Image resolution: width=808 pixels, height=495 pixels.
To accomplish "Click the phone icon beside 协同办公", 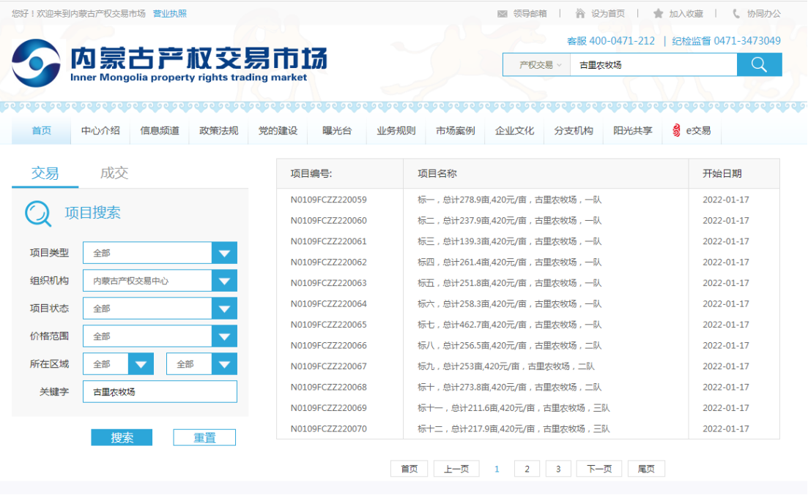I will click(x=736, y=13).
